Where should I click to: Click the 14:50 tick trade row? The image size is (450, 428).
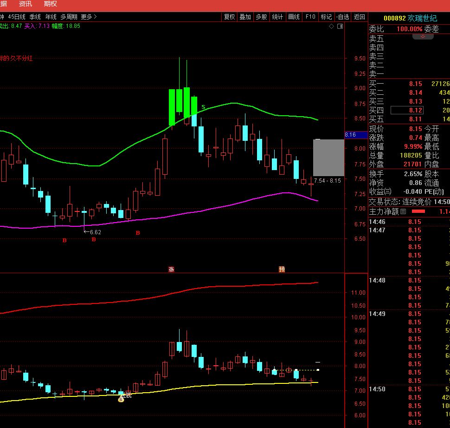[409, 389]
